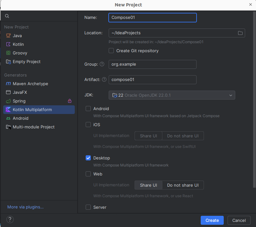Click the Kotlin logo icon
Image resolution: width=256 pixels, height=227 pixels.
pyautogui.click(x=8, y=44)
